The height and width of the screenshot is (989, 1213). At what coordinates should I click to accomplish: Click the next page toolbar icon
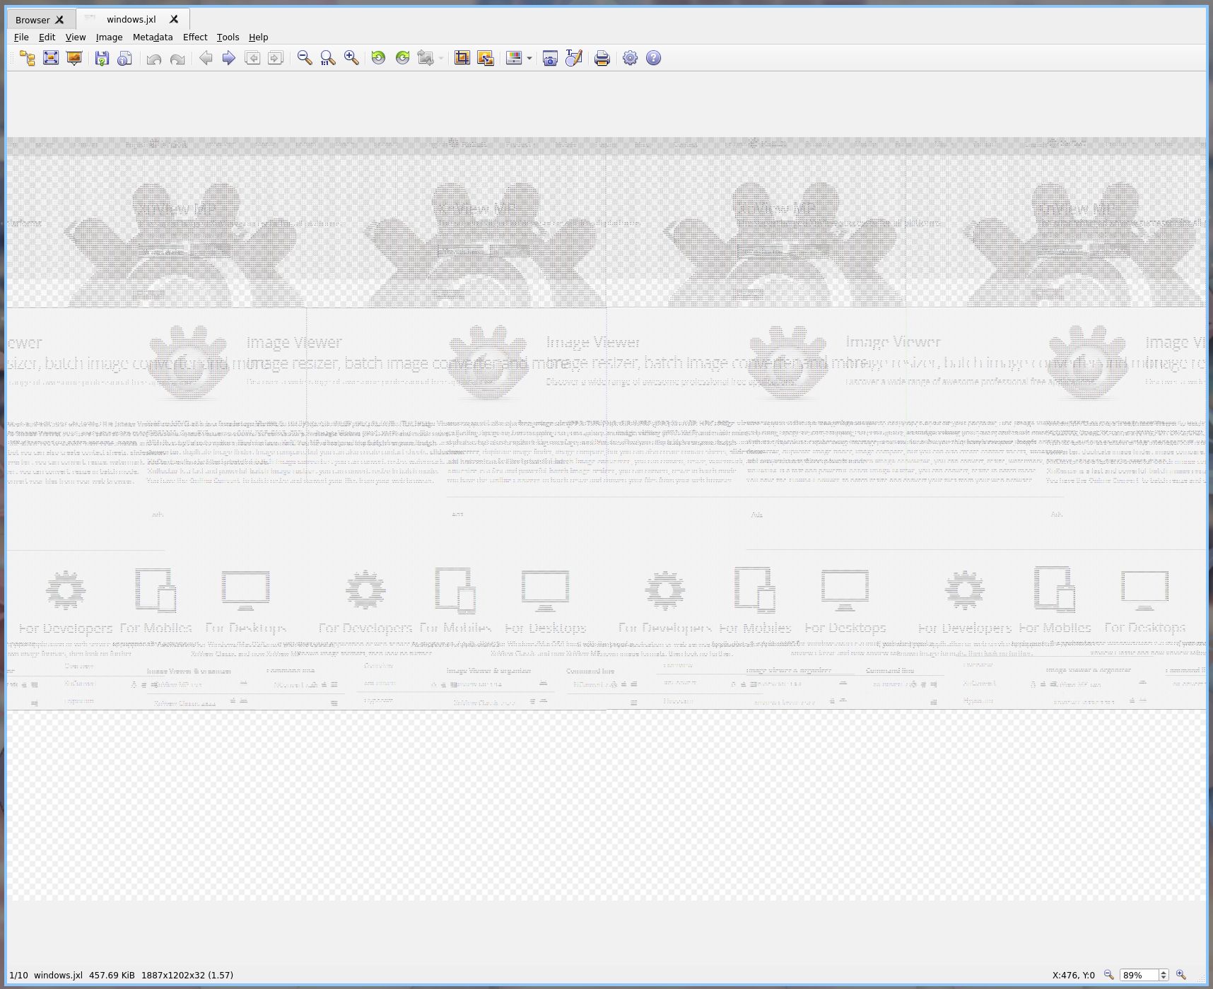(275, 58)
